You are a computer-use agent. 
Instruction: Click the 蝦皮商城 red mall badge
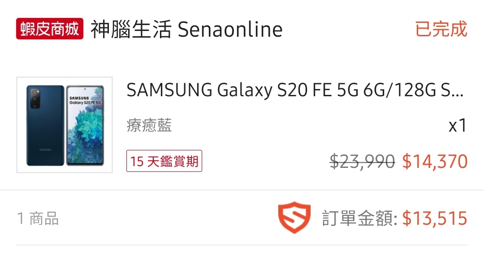pos(50,29)
